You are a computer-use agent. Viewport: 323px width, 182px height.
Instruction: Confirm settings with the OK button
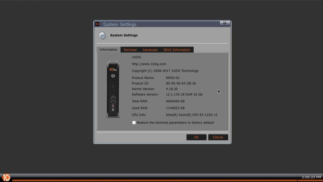[x=196, y=137]
